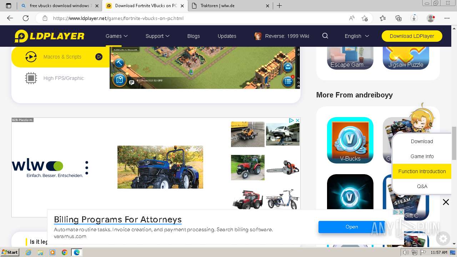Select Game Info in floating menu
The width and height of the screenshot is (457, 257).
pos(422,156)
